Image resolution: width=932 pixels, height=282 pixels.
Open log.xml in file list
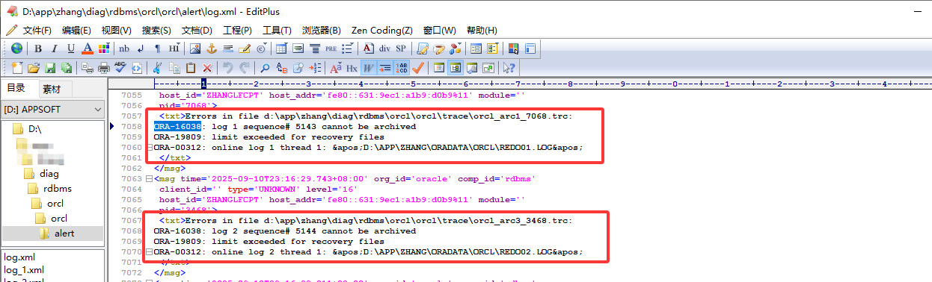coord(19,257)
